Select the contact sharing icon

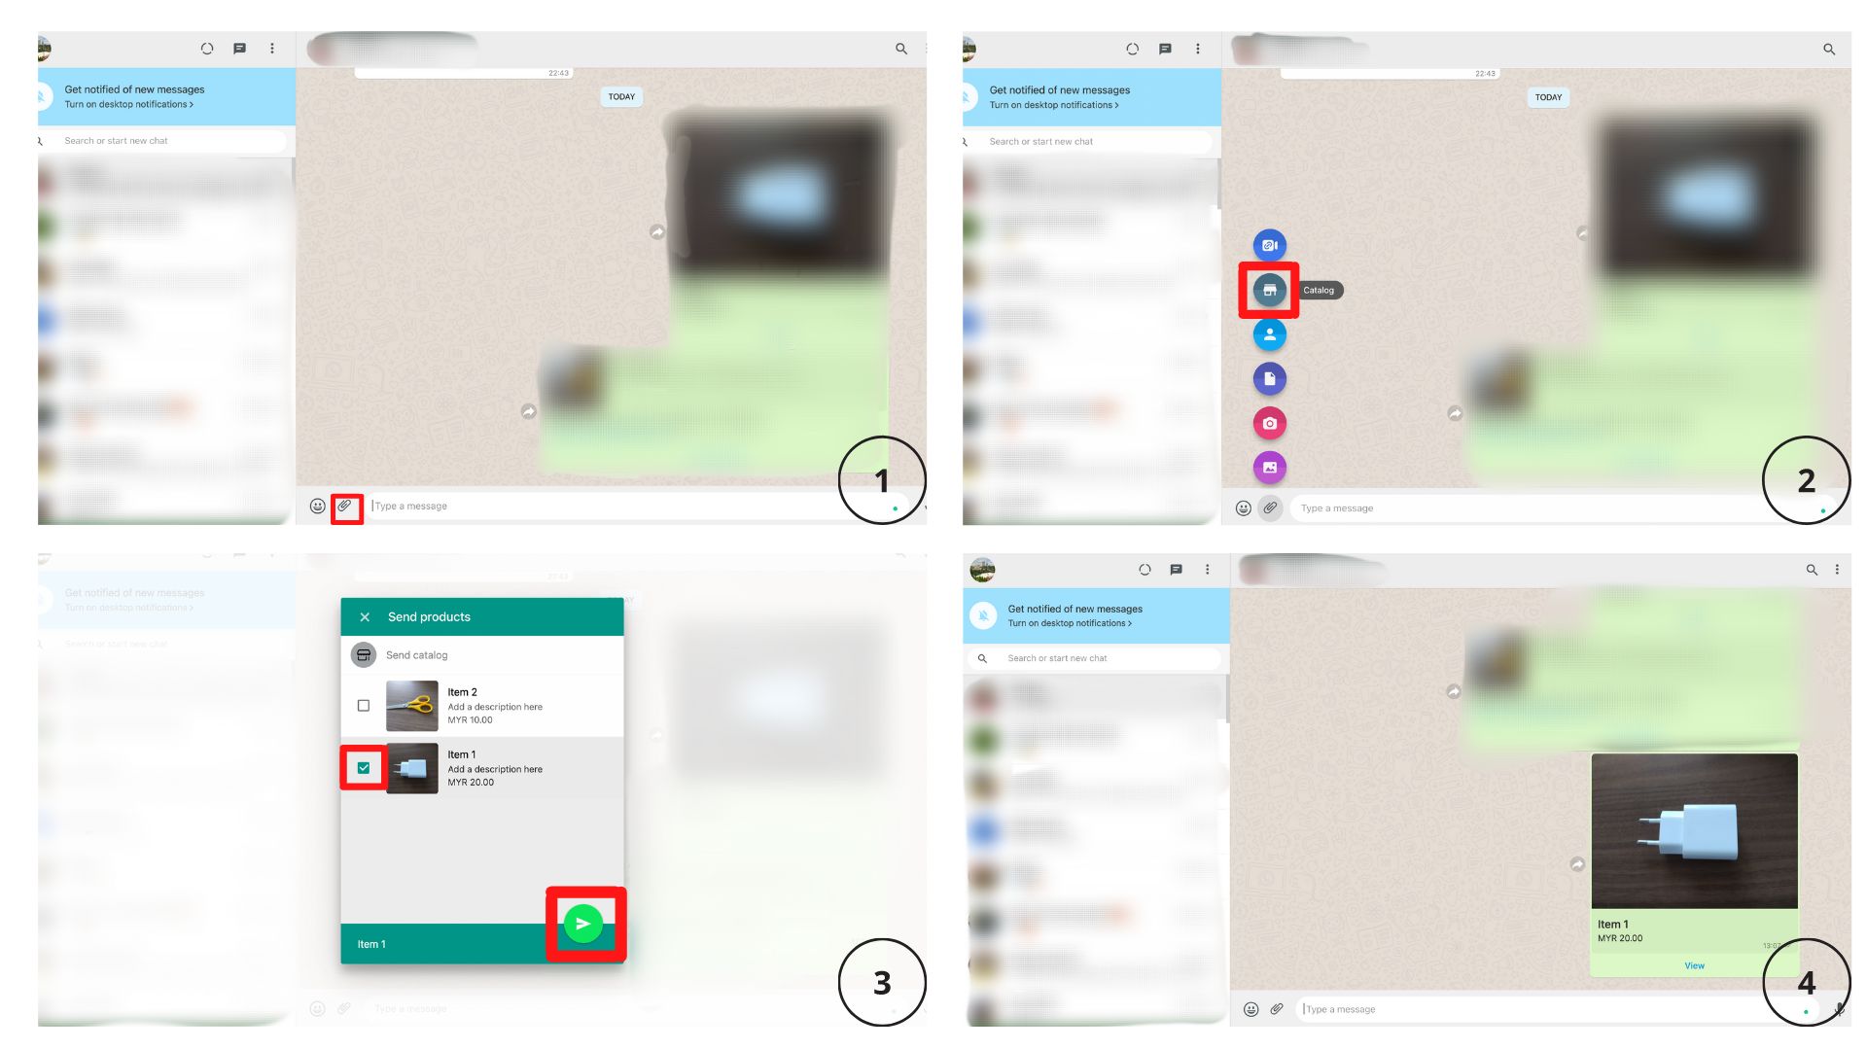[1269, 333]
